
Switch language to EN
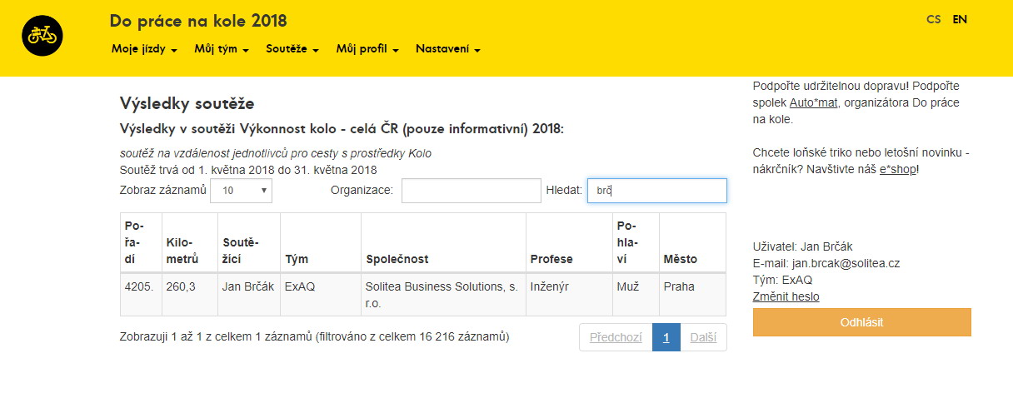960,19
